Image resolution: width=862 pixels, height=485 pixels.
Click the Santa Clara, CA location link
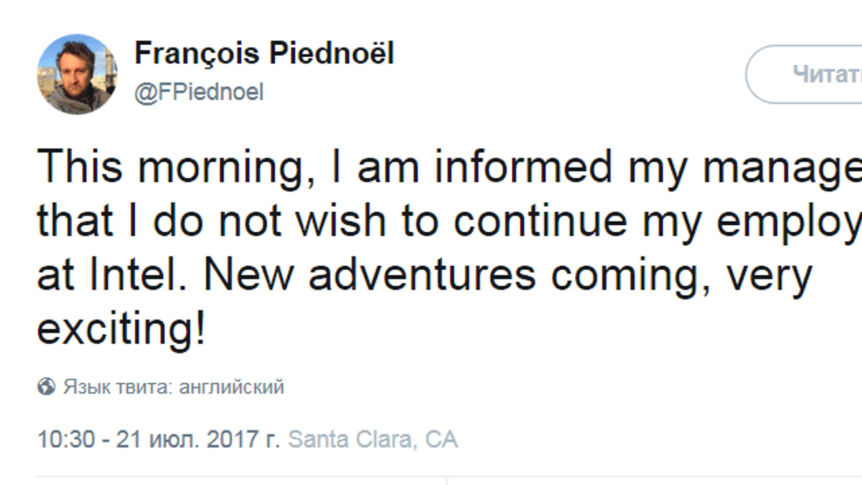pyautogui.click(x=372, y=439)
